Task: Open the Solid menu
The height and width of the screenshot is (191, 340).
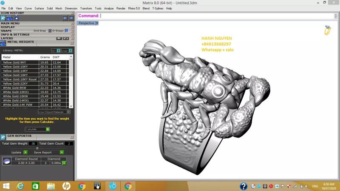Action: point(50,8)
